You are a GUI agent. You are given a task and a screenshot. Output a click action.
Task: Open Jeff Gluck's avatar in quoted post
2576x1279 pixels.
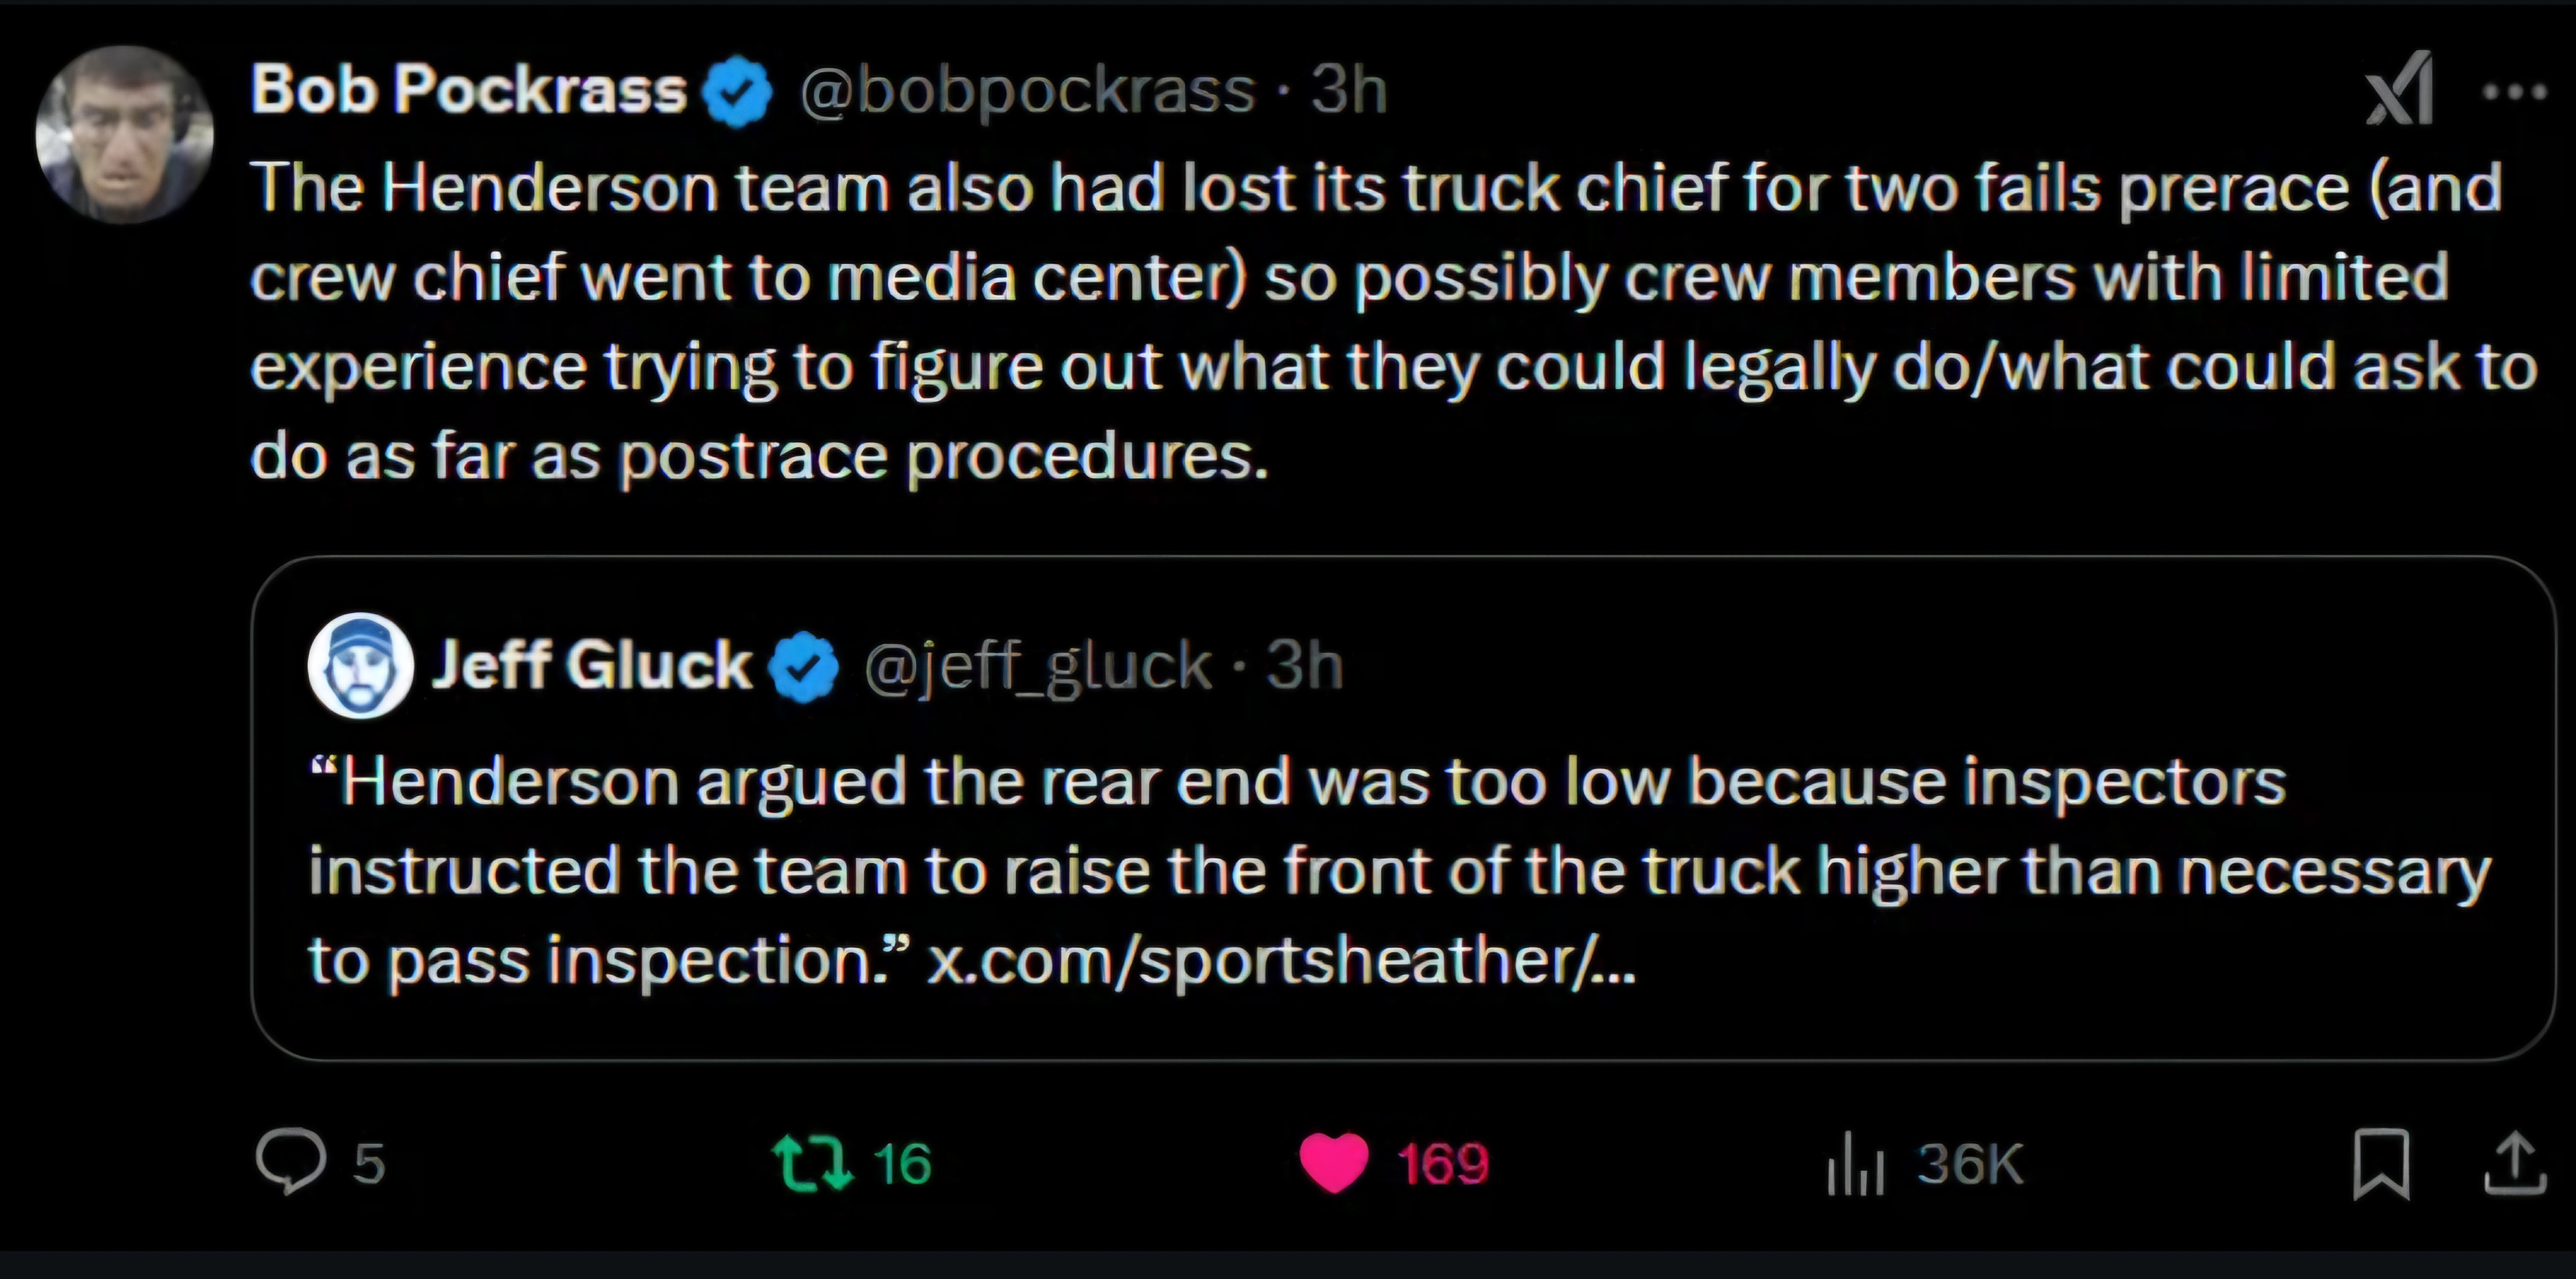[360, 665]
